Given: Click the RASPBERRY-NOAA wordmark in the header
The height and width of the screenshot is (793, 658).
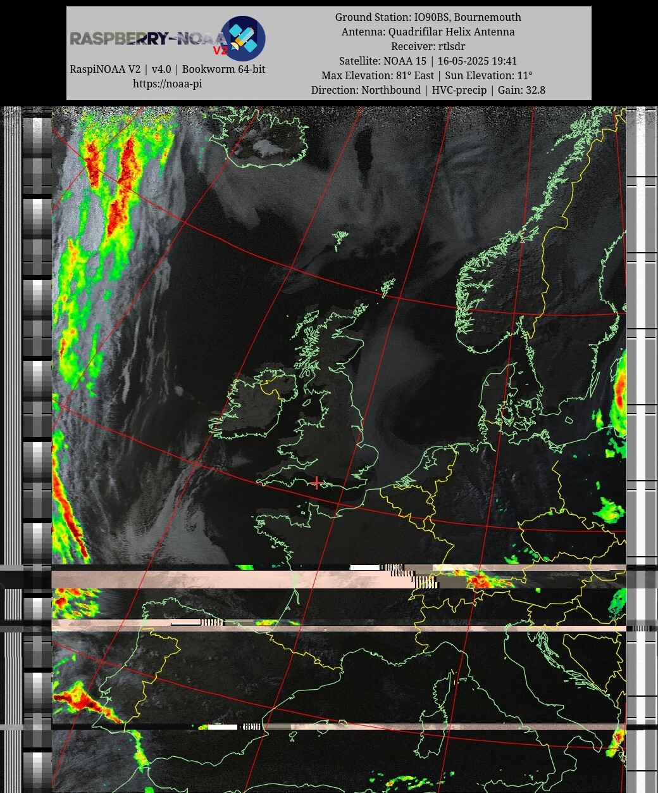Looking at the screenshot, I should click(148, 39).
